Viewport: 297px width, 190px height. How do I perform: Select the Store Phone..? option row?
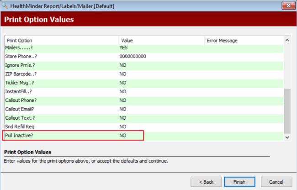pos(144,56)
